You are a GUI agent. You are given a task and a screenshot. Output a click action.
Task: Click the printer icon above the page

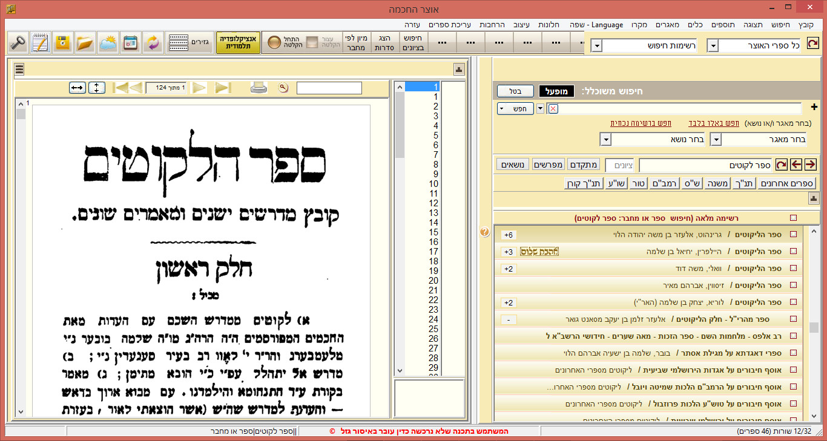[259, 88]
